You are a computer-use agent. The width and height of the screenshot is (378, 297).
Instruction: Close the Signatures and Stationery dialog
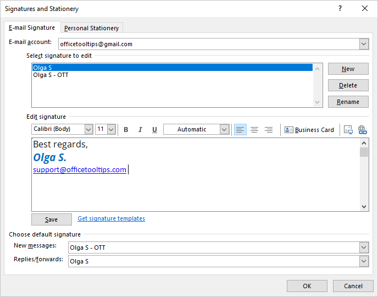pos(365,8)
